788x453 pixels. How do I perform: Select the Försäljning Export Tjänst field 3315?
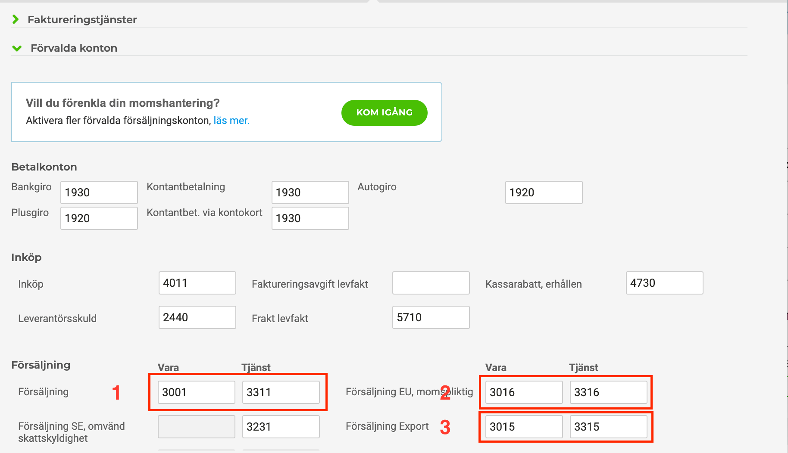pos(608,427)
